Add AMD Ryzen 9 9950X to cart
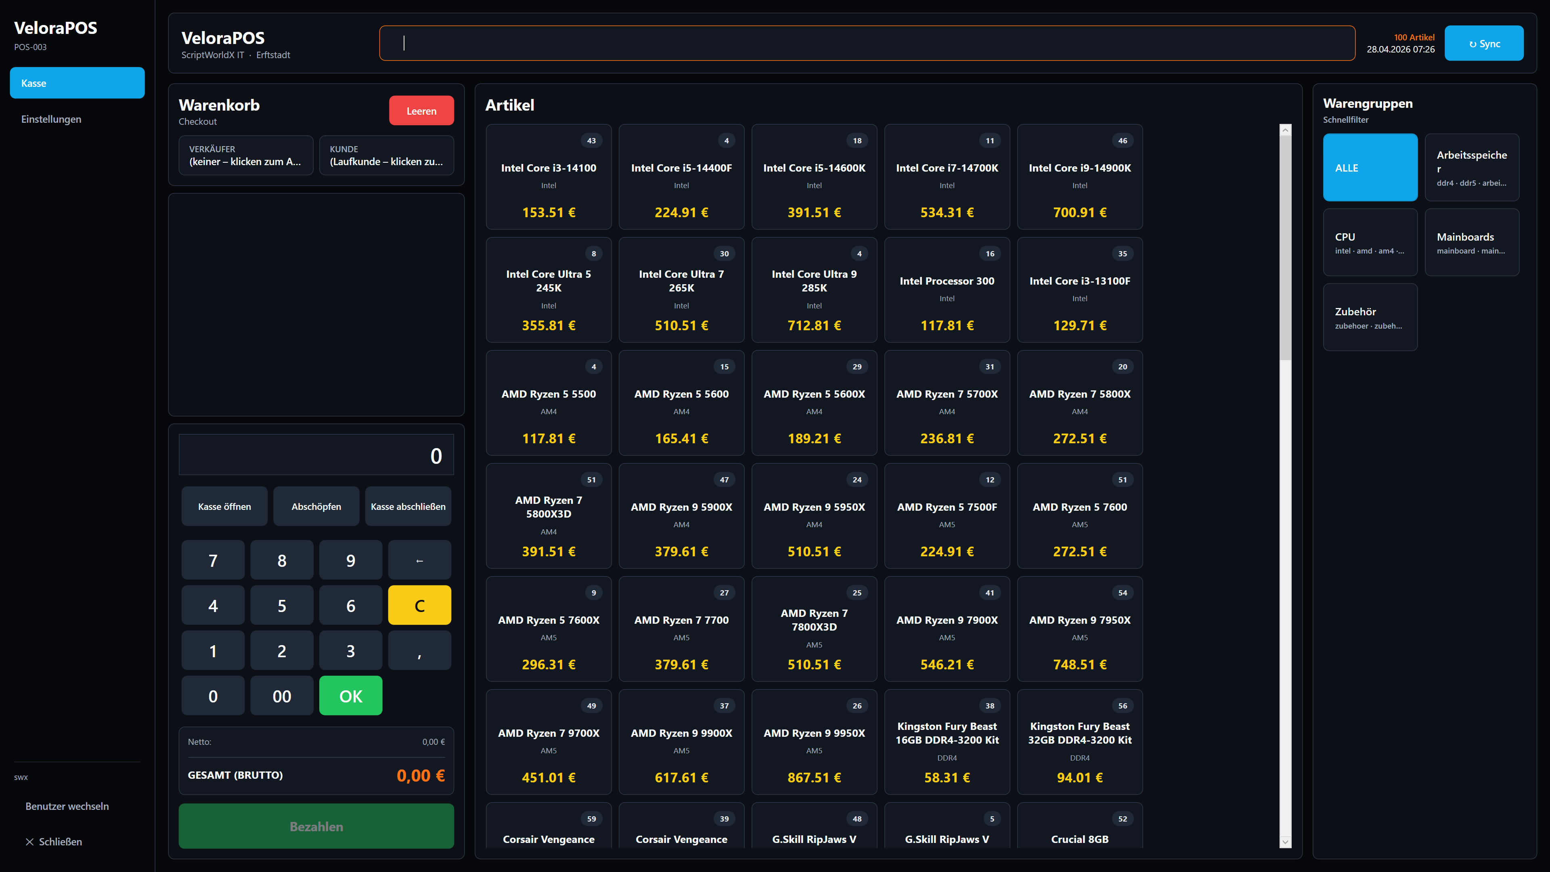This screenshot has width=1550, height=872. point(814,742)
